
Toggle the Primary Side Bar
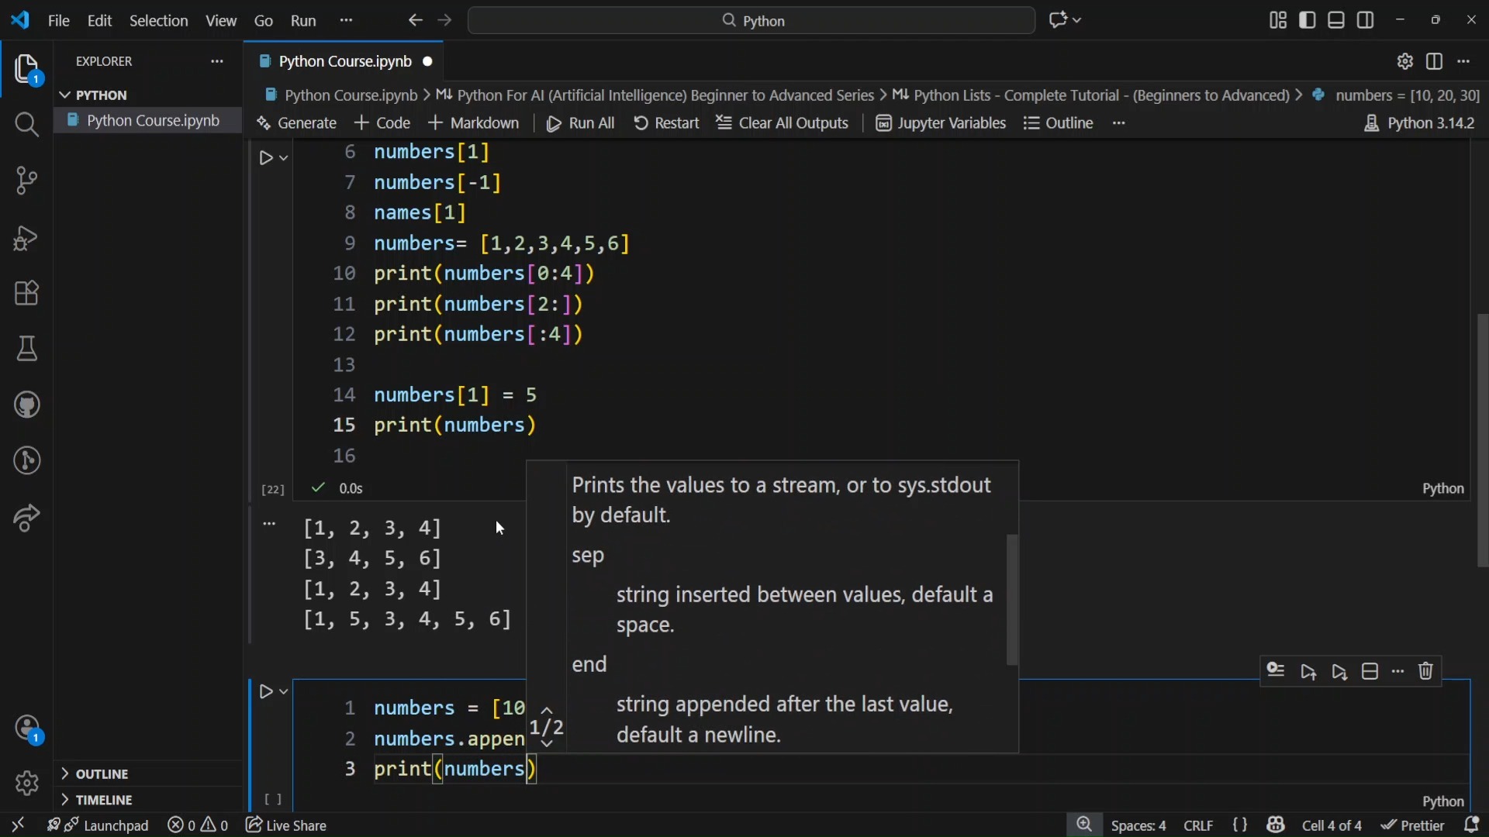(x=1308, y=21)
